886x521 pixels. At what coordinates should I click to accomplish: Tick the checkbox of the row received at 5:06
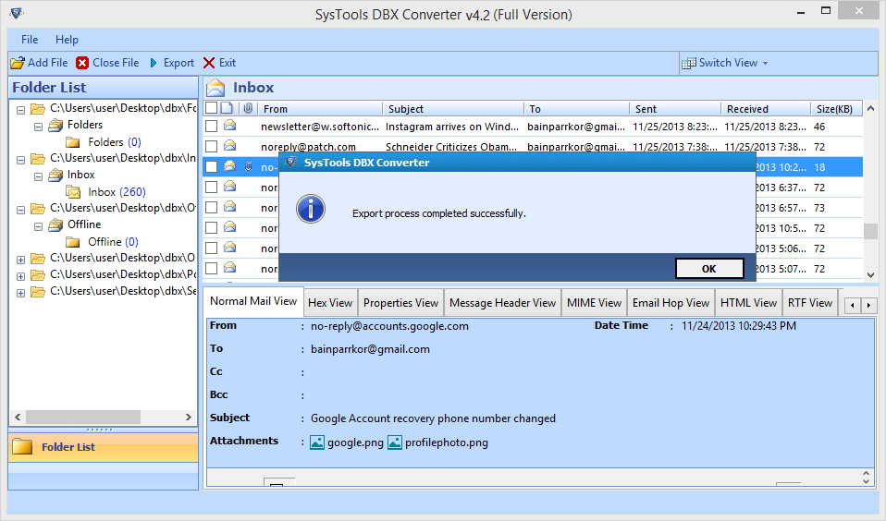pyautogui.click(x=212, y=248)
